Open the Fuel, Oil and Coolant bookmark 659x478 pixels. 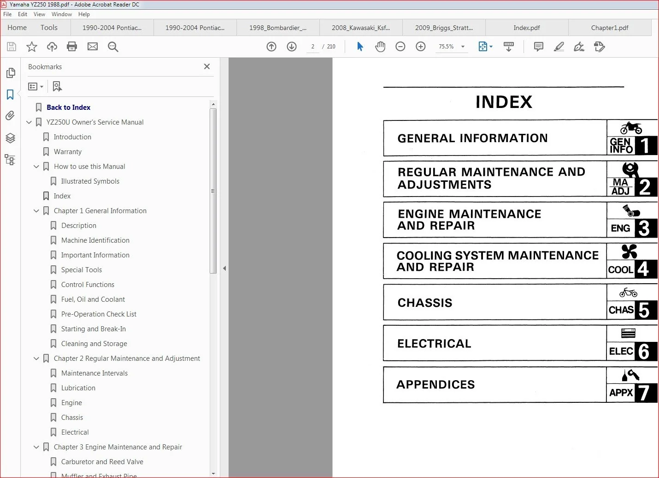(93, 299)
